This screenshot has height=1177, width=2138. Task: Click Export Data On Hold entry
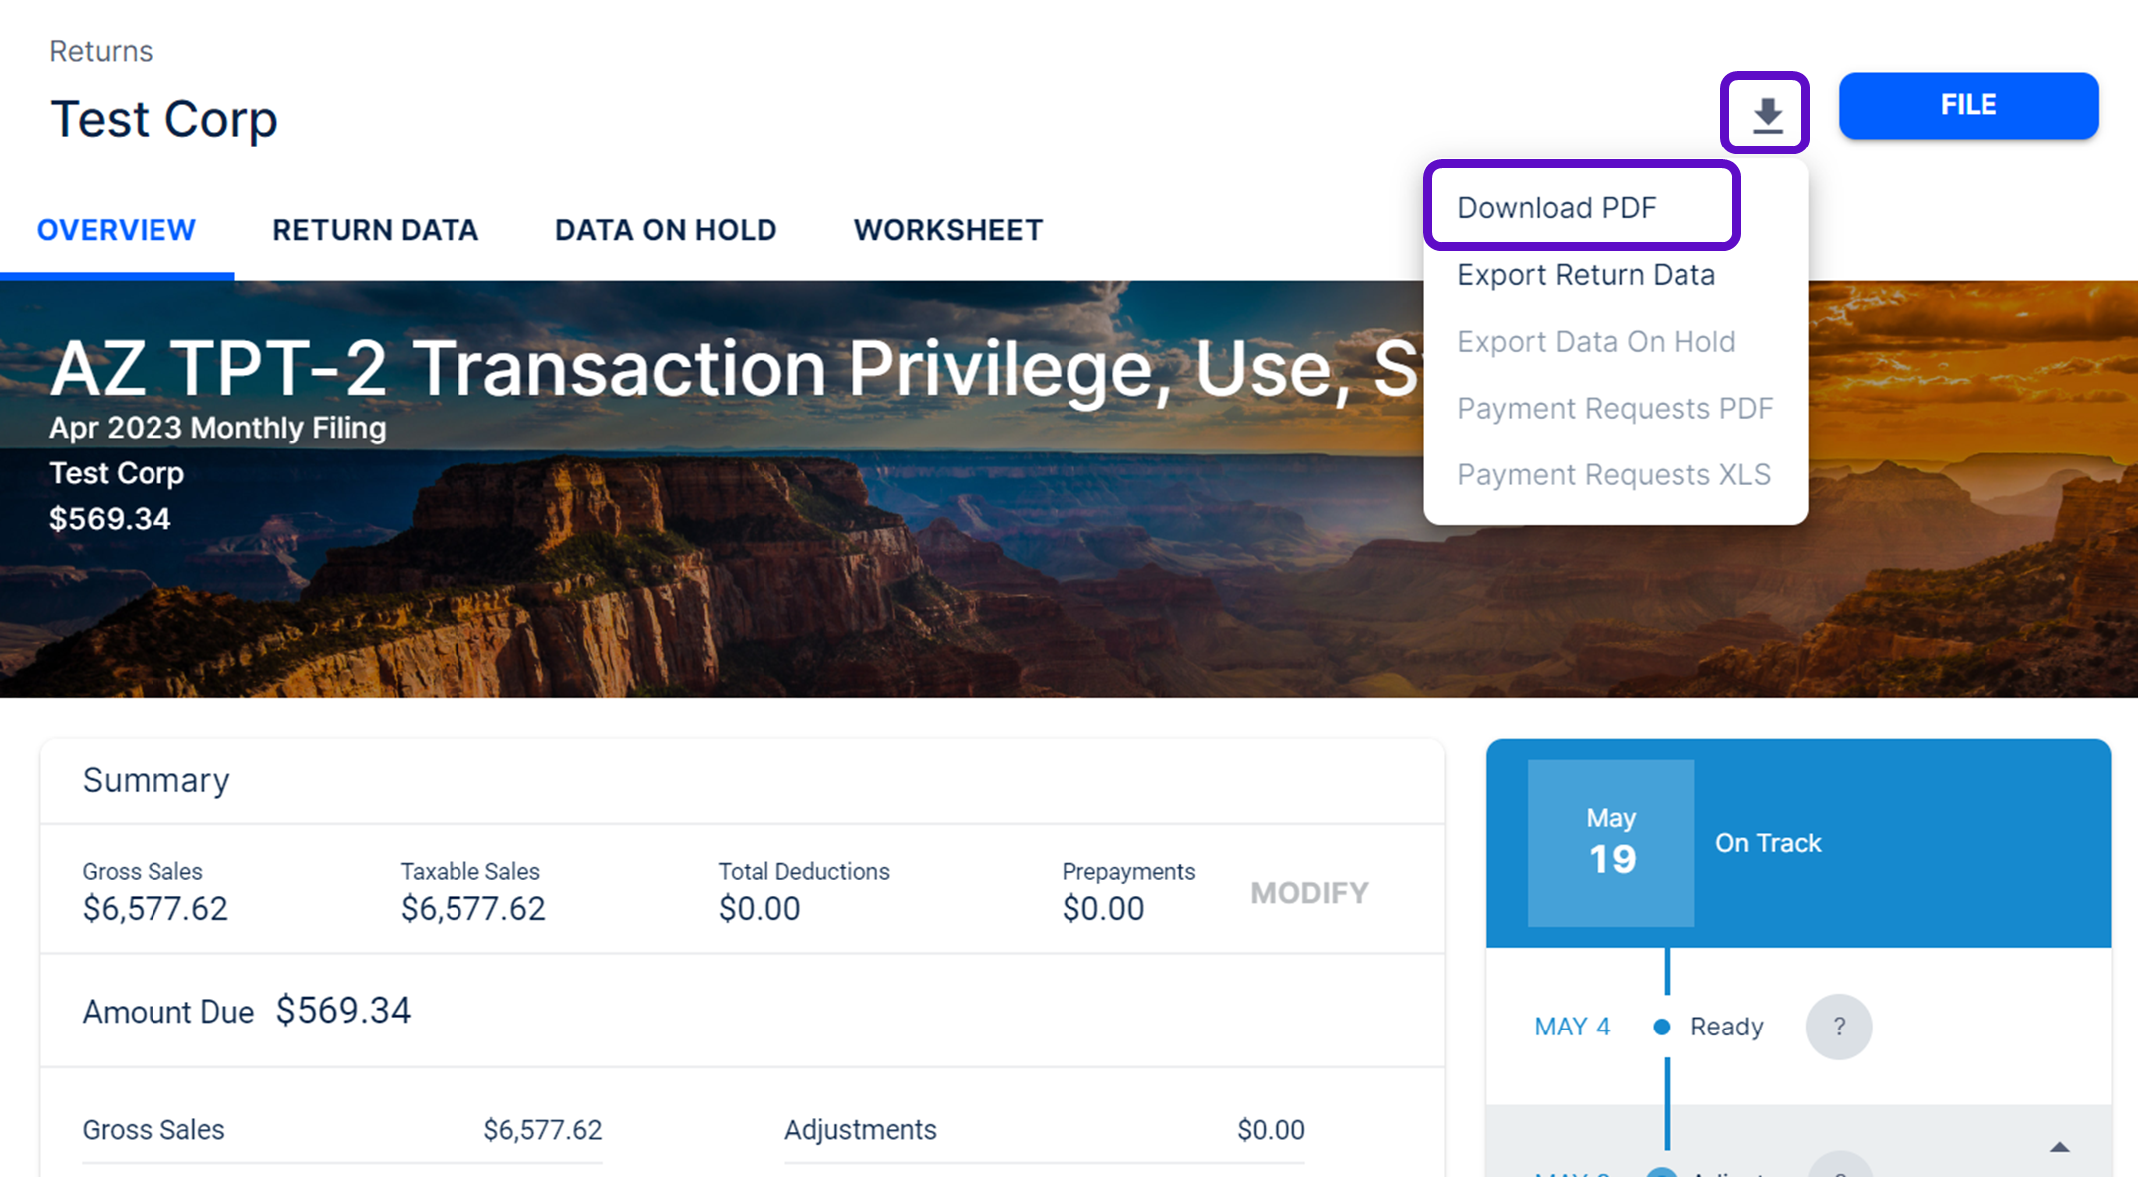tap(1596, 342)
